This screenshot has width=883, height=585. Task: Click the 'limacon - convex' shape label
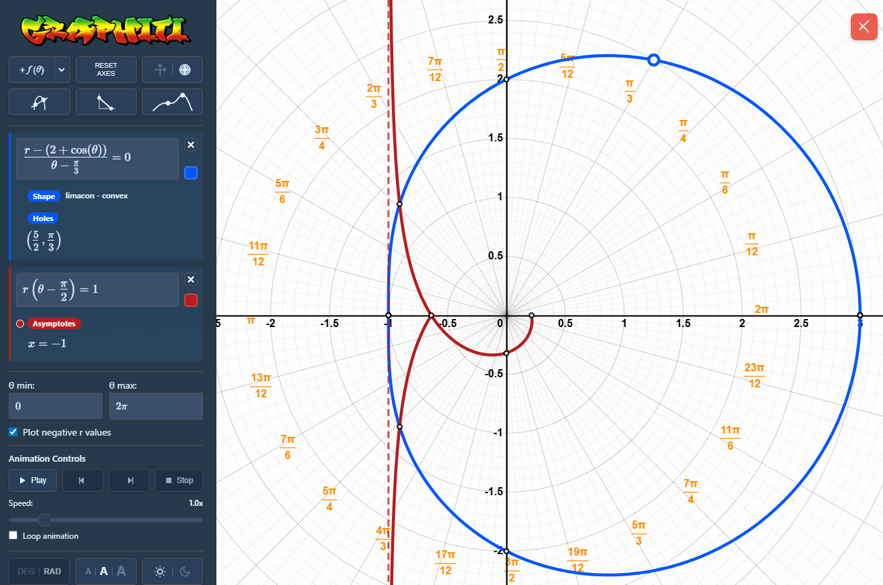coord(96,196)
